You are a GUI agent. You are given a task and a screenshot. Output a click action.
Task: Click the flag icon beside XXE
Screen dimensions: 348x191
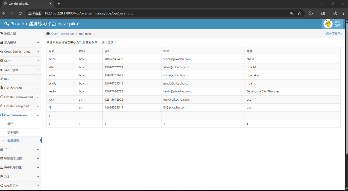[2, 177]
